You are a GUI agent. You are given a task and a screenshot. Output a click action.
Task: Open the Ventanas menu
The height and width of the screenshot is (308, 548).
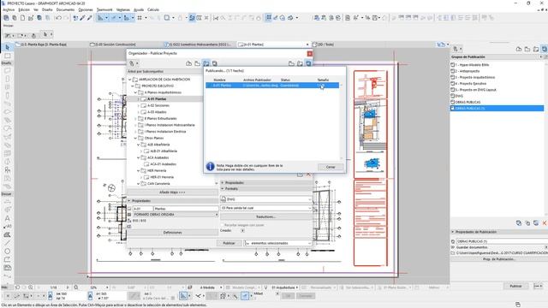pos(123,9)
